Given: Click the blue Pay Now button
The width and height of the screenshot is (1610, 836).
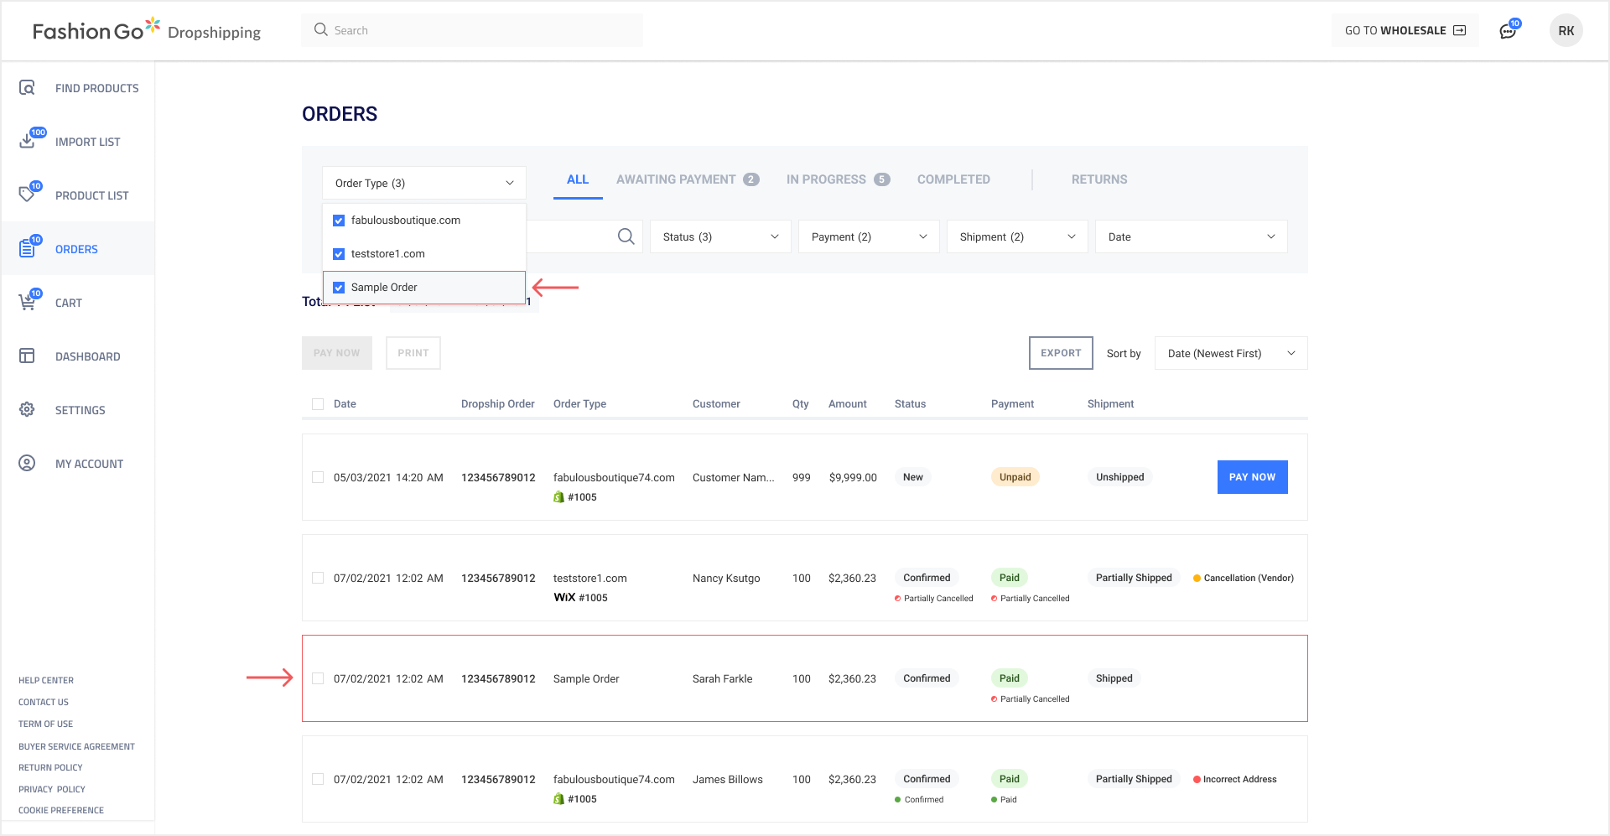Looking at the screenshot, I should [x=1251, y=477].
